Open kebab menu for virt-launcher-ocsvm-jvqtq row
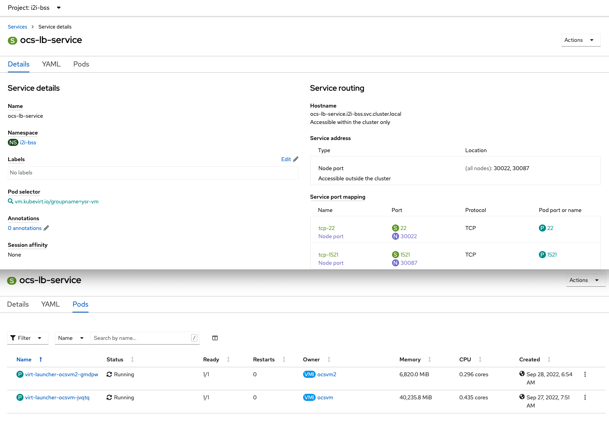This screenshot has height=422, width=609. (x=585, y=397)
